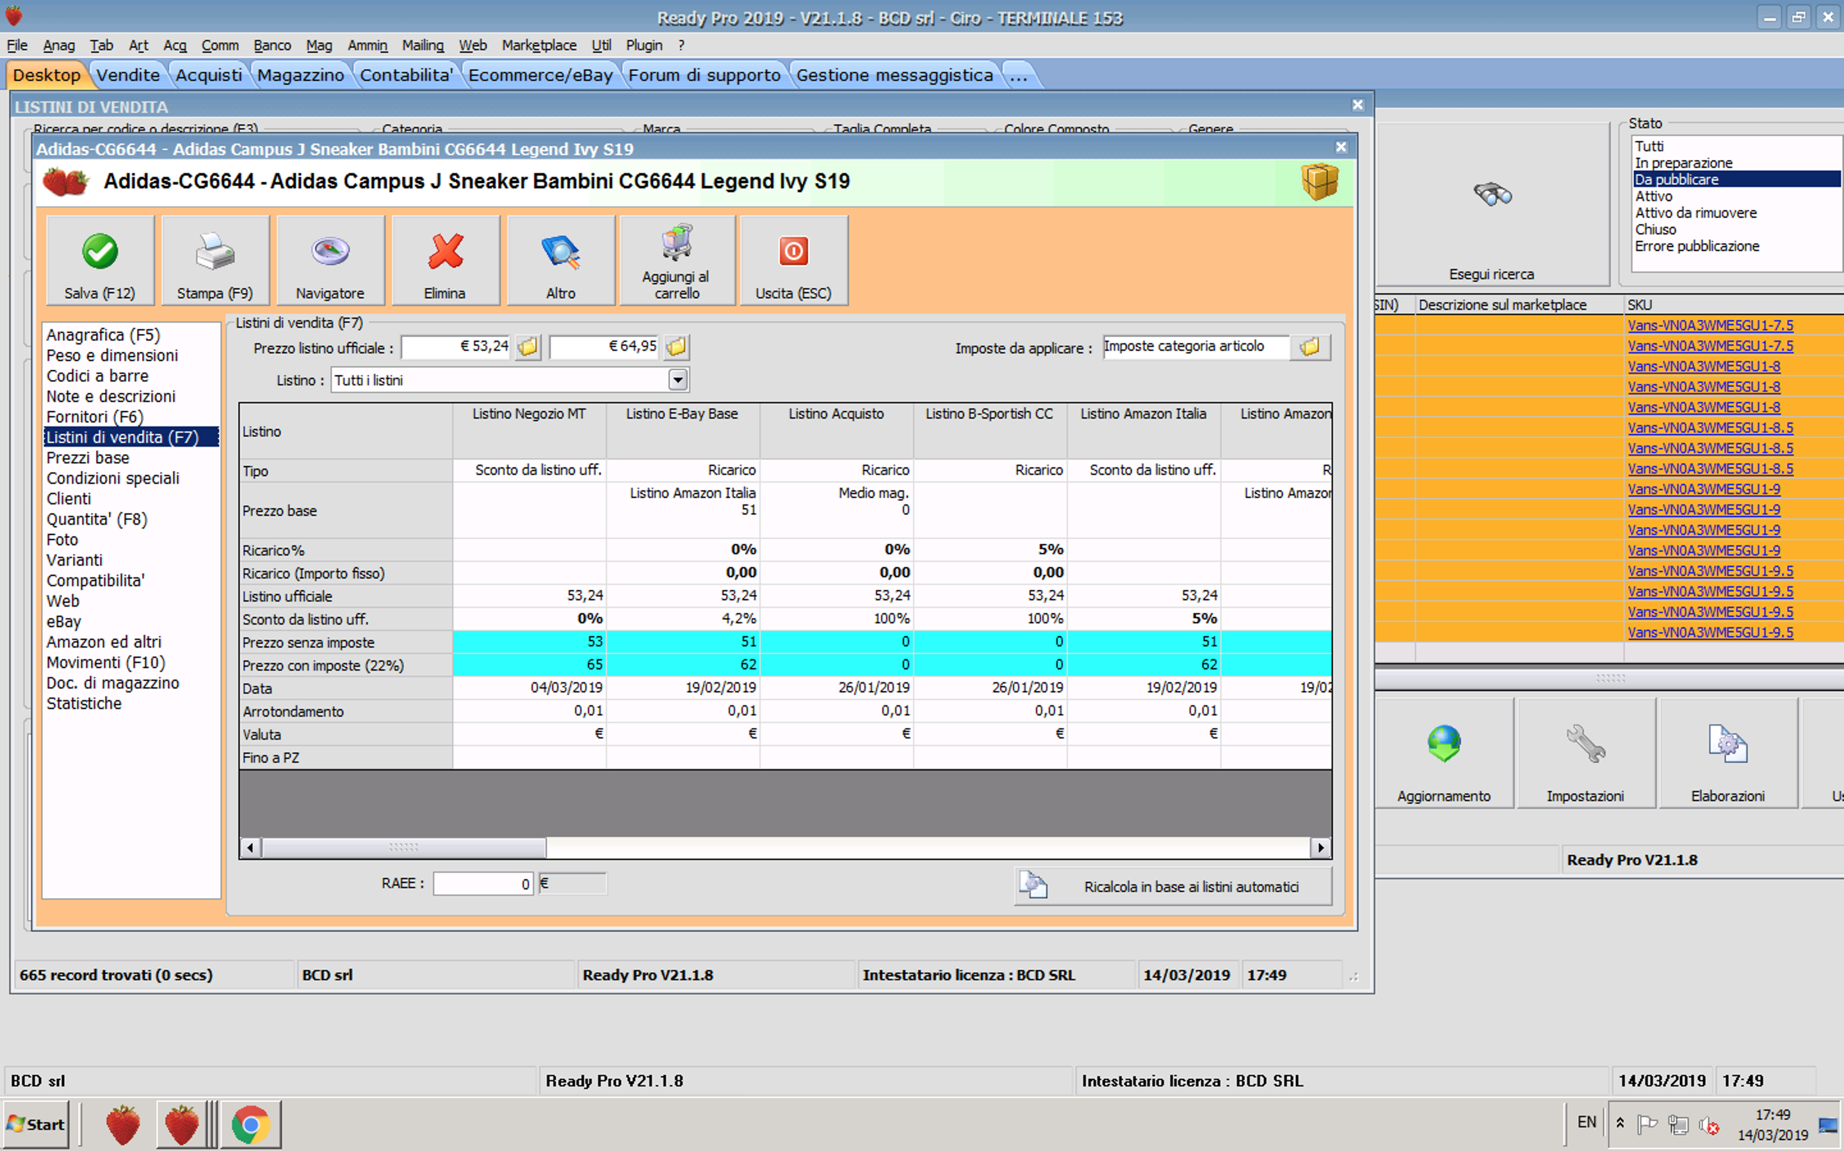Viewport: 1844px width, 1152px height.
Task: Select 'Attivo da rimuovere' in Stato list
Action: (1736, 213)
